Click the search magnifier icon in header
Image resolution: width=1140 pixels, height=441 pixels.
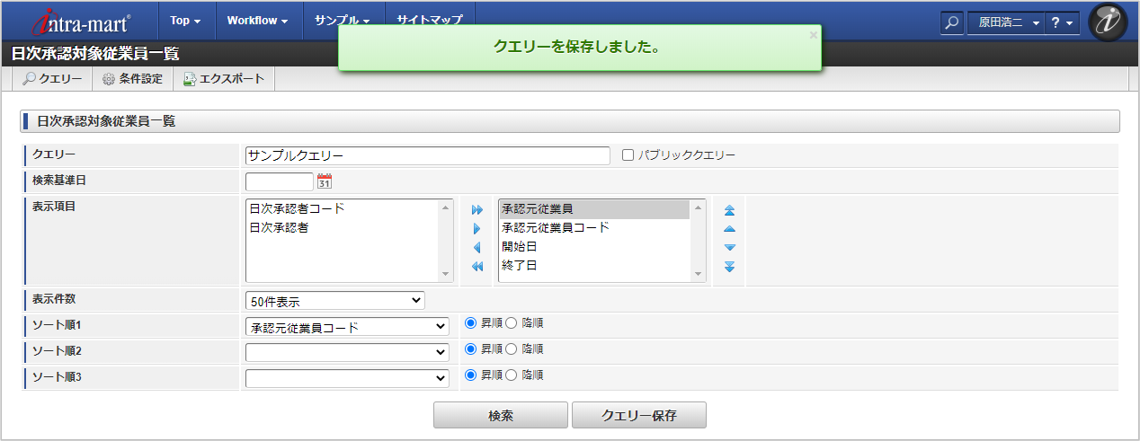point(952,22)
